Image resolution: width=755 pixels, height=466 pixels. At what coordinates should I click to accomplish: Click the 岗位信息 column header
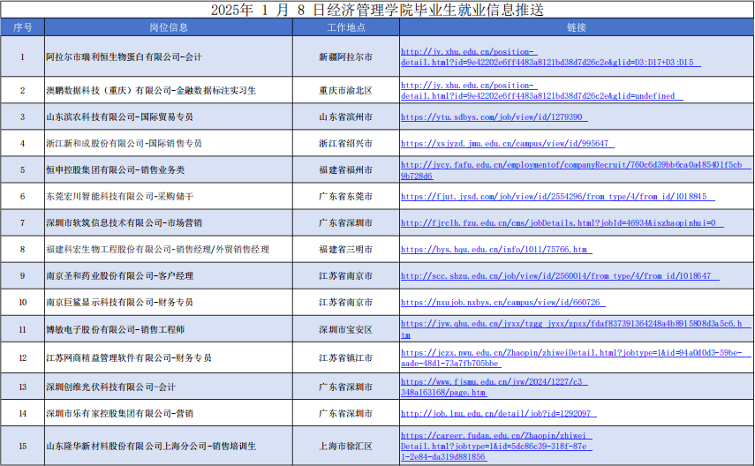(x=168, y=27)
